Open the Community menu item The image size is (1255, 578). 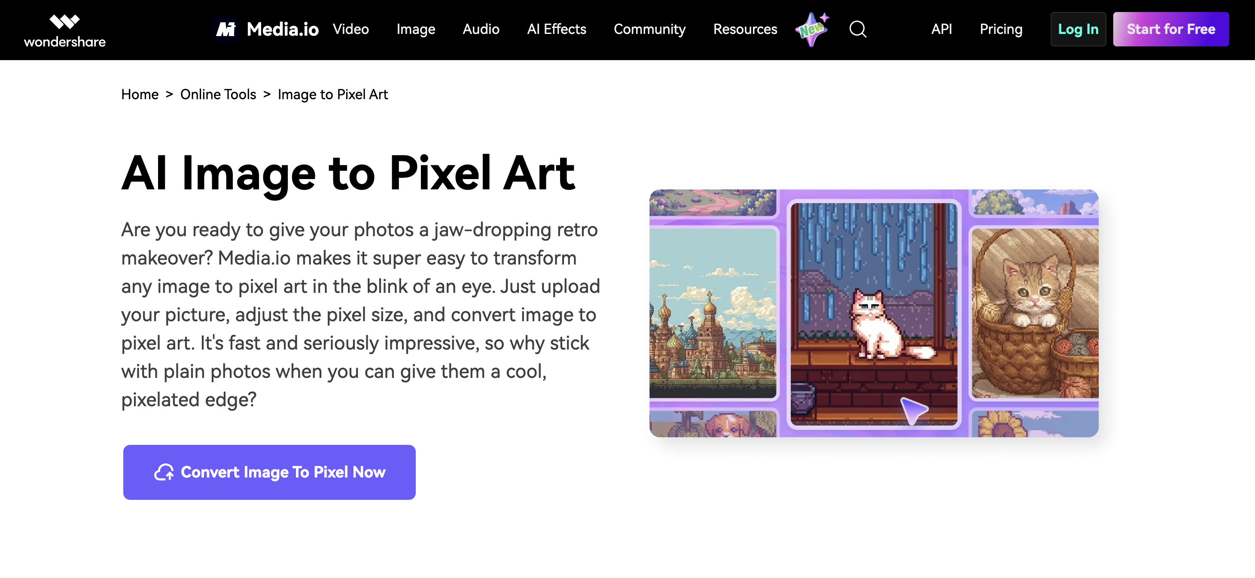coord(649,29)
